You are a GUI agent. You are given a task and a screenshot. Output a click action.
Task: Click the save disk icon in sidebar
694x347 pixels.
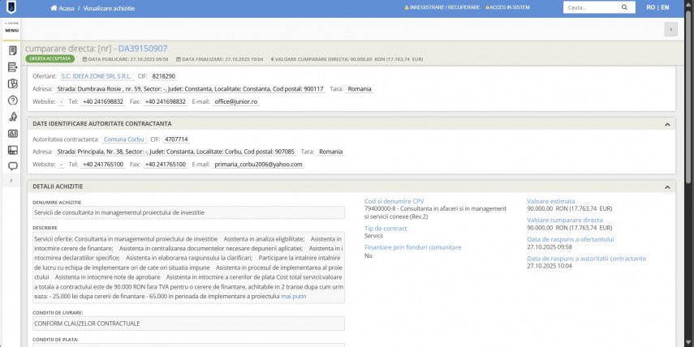pos(12,150)
